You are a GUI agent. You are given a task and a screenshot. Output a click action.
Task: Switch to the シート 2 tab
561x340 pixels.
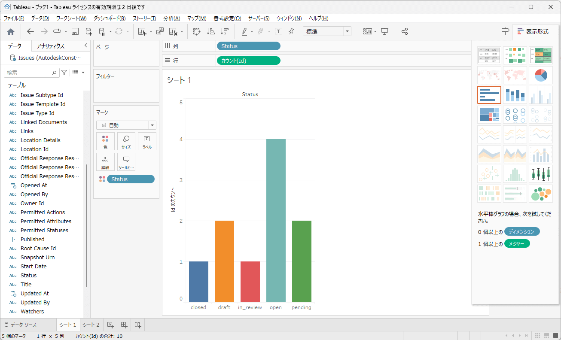[91, 325]
